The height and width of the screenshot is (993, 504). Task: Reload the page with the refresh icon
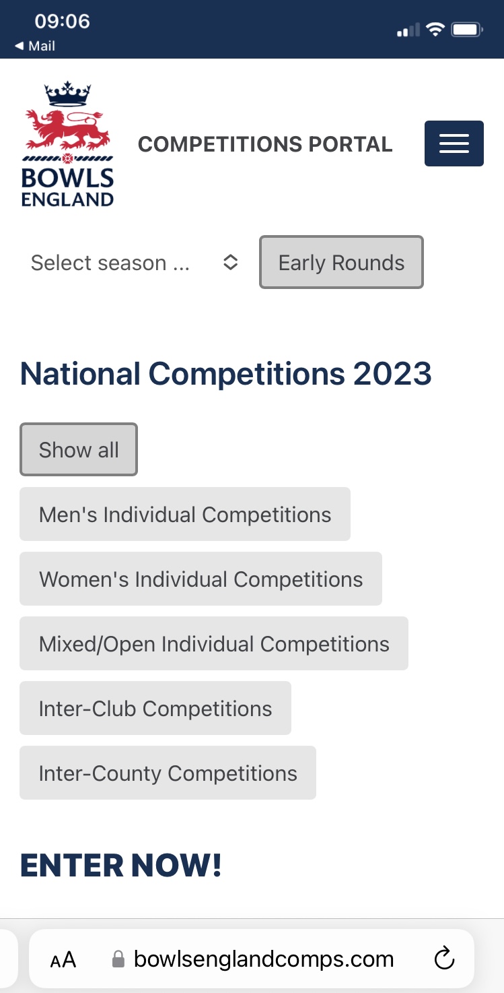[x=444, y=959]
